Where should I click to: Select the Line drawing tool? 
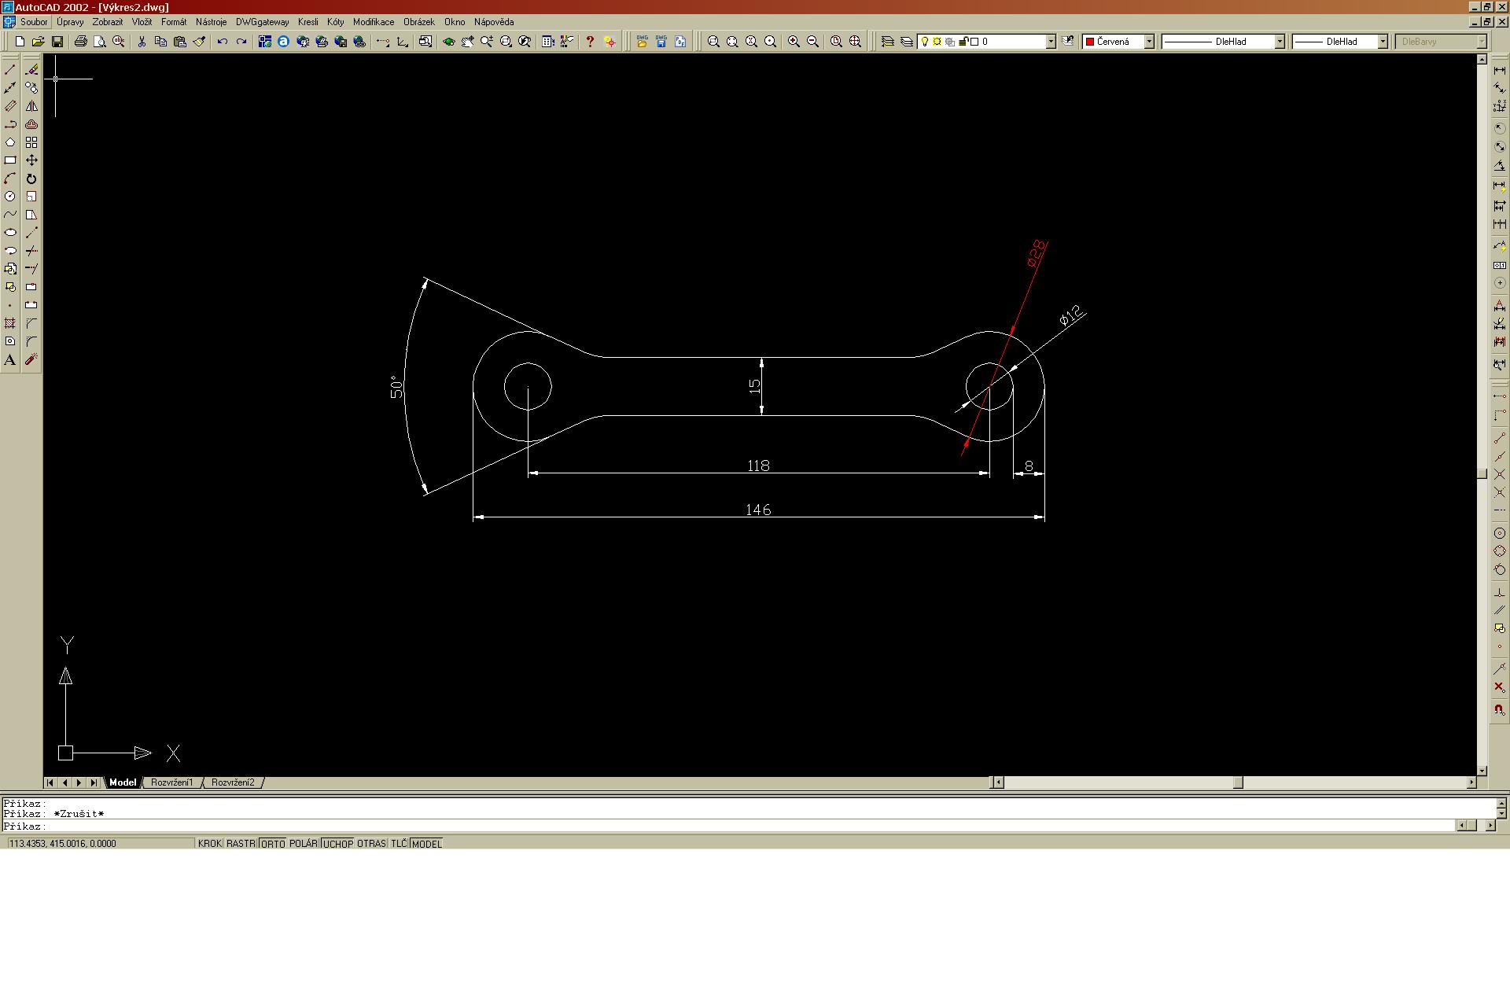[10, 70]
